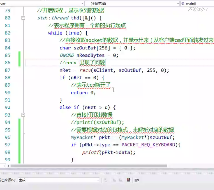The image size is (214, 190).
Task: Click the commented //printf(szOutBuf); line
Action: point(97,122)
